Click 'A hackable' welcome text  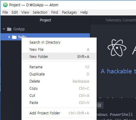point(116,71)
